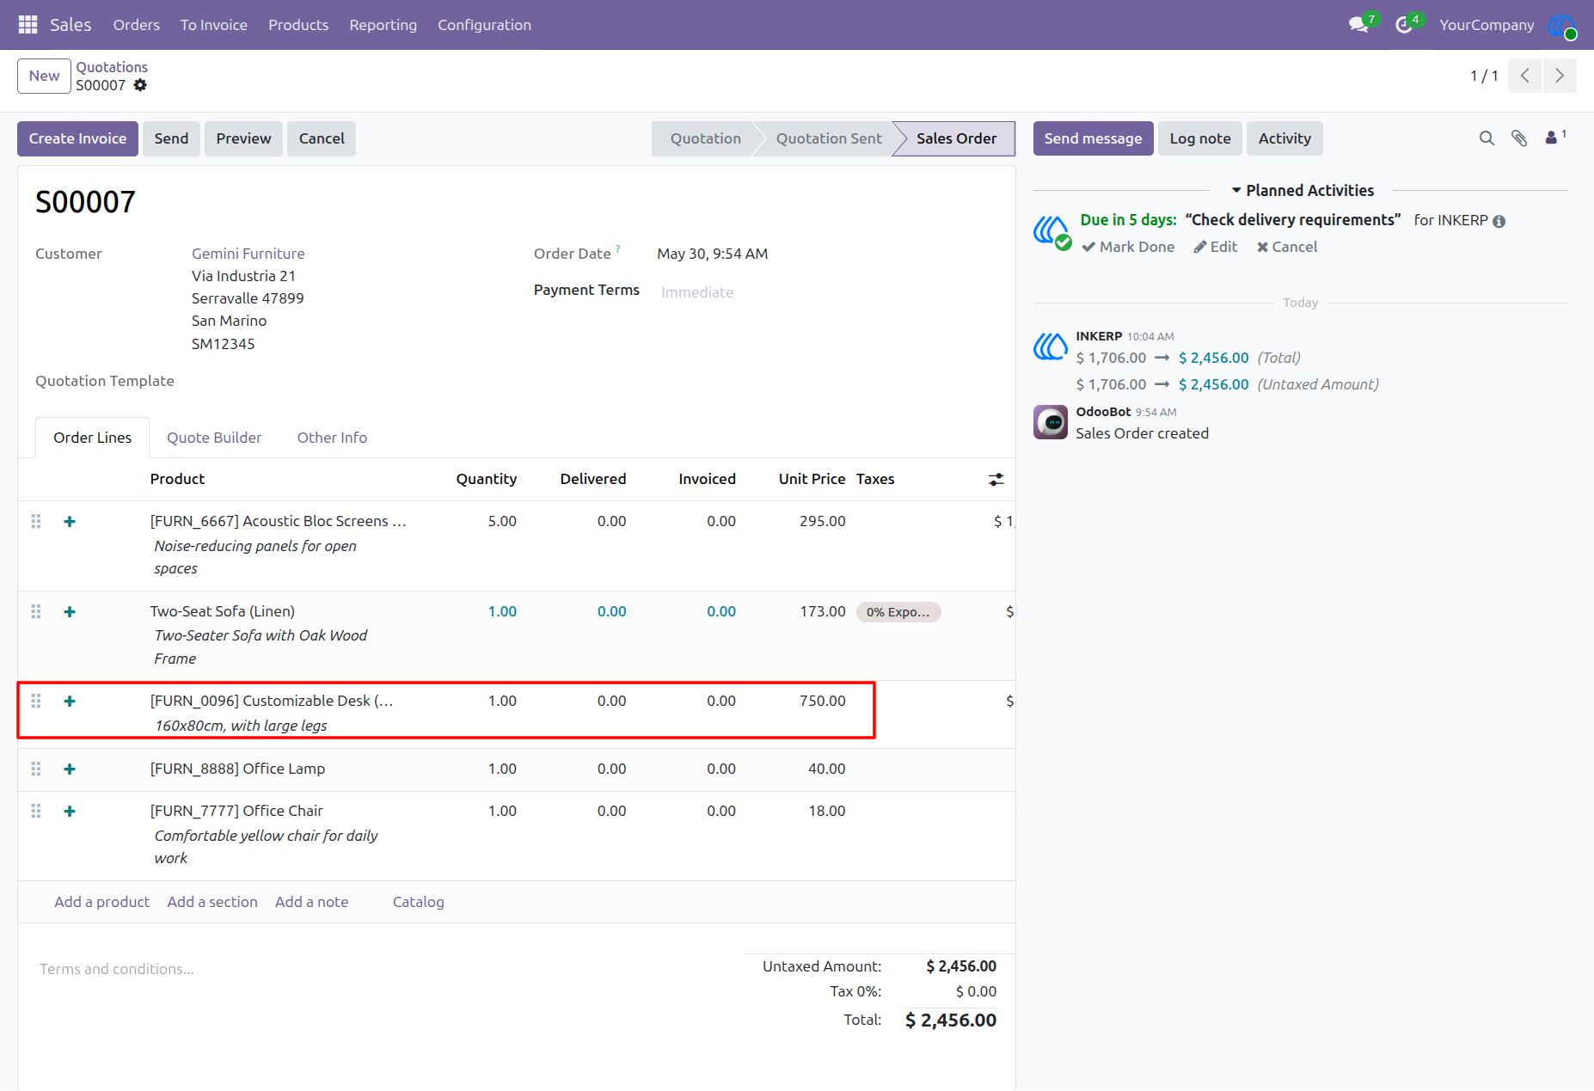Open the Reporting menu
The image size is (1594, 1091).
click(x=383, y=25)
